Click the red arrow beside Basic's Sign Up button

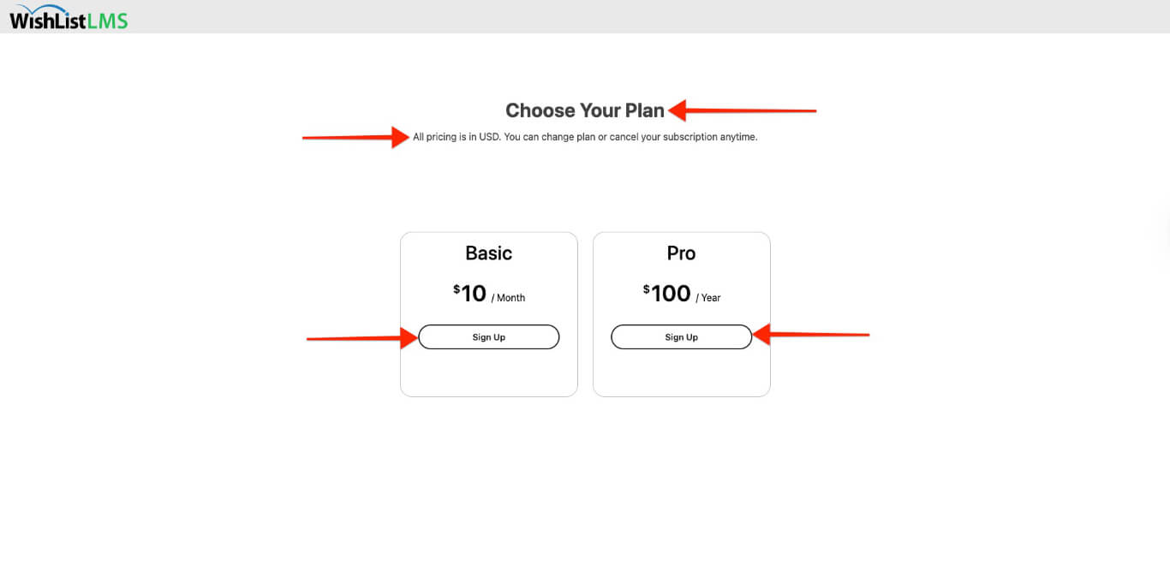click(360, 337)
